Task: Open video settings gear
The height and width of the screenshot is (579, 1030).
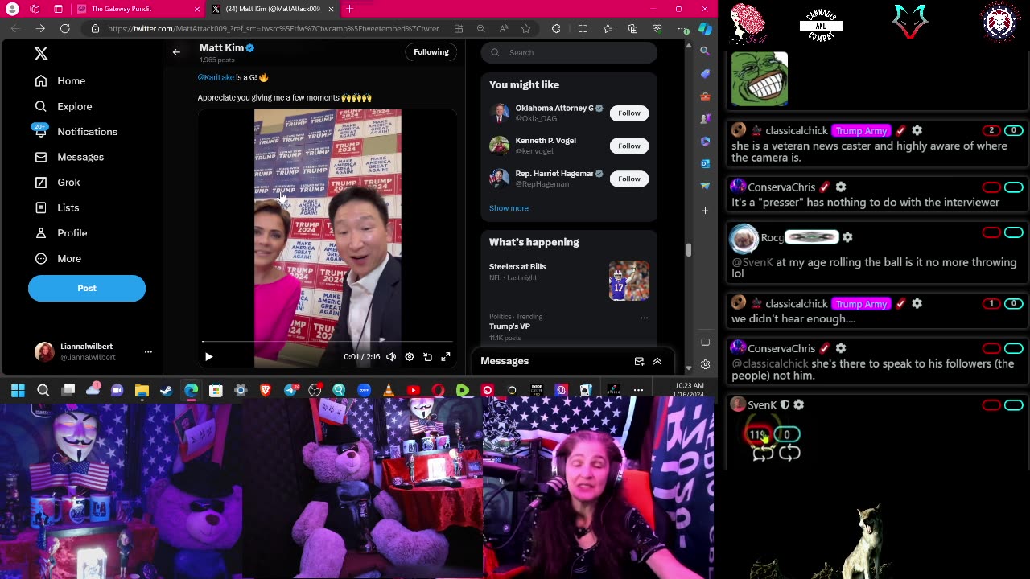Action: click(x=410, y=357)
